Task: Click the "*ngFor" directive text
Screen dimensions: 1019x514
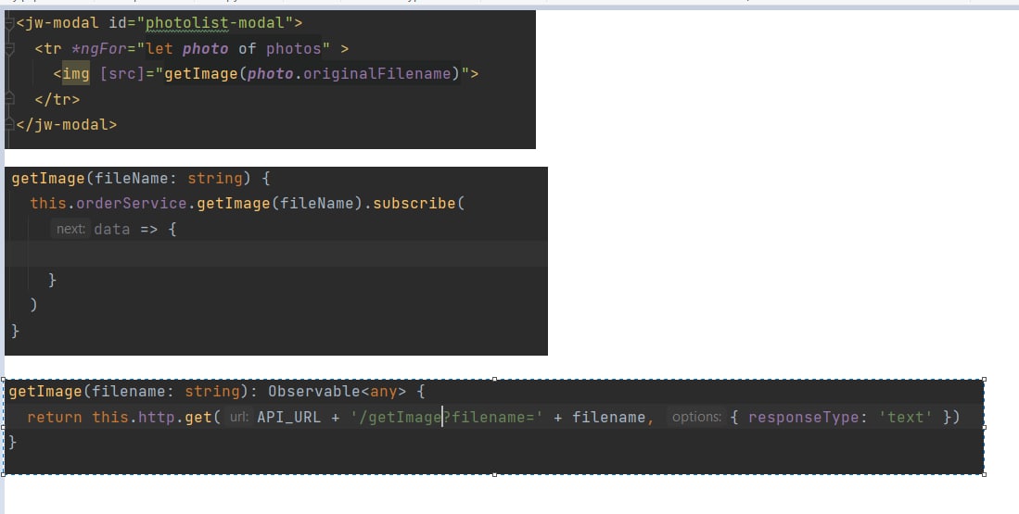Action: click(x=99, y=49)
